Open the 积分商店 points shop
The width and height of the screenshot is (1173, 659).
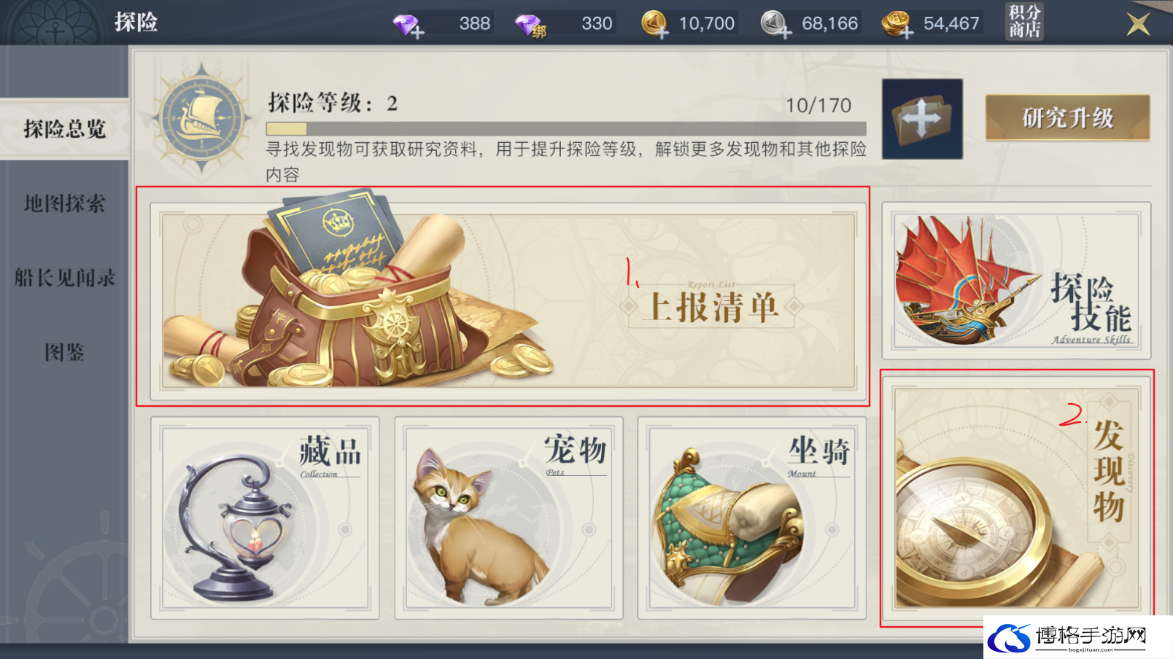(x=1024, y=21)
